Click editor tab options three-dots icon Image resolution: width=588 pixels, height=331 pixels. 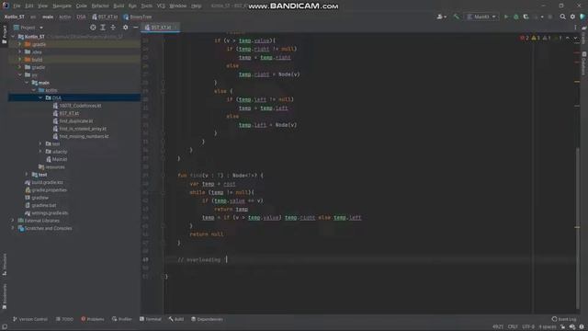pyautogui.click(x=575, y=28)
